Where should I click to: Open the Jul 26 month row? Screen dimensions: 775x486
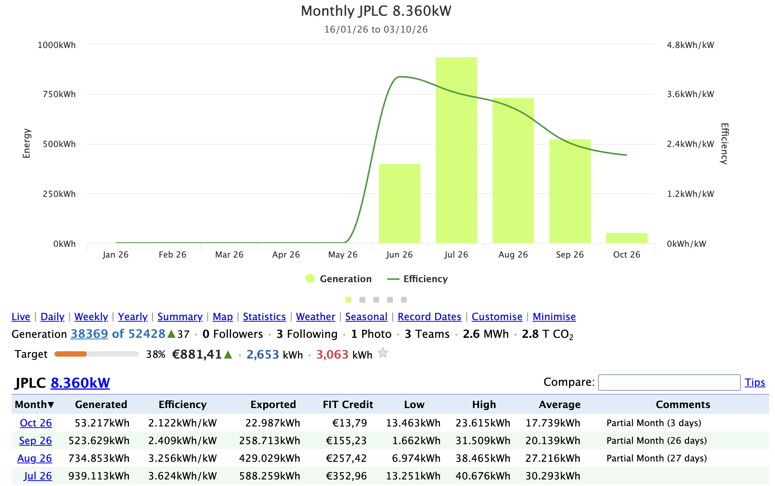[38, 476]
